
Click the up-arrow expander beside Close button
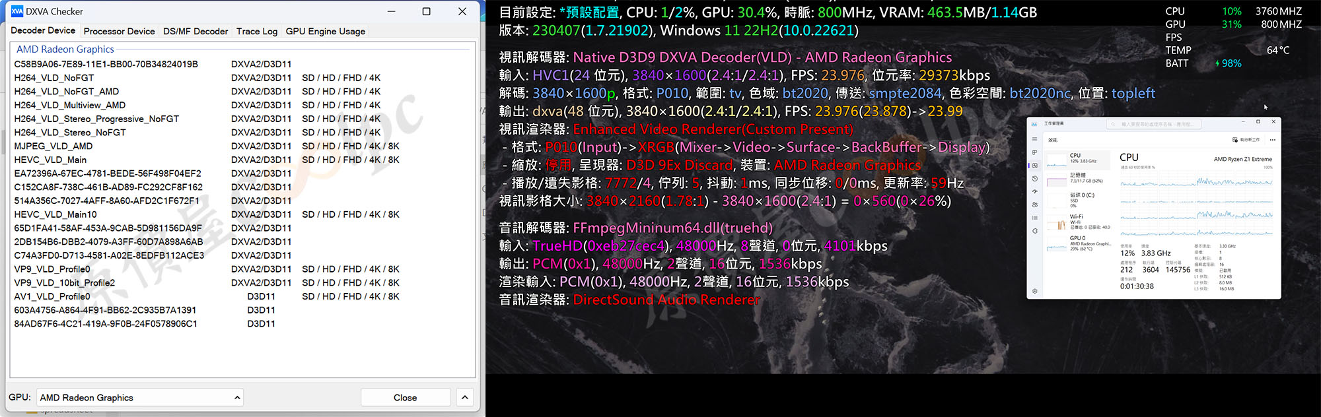[465, 397]
